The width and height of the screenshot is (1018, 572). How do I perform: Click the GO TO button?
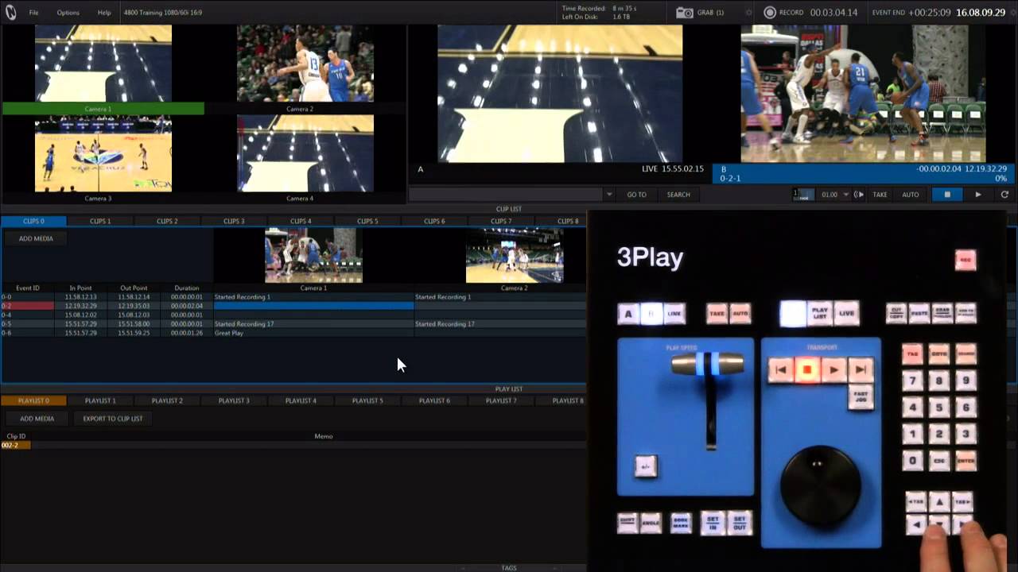[x=636, y=195]
